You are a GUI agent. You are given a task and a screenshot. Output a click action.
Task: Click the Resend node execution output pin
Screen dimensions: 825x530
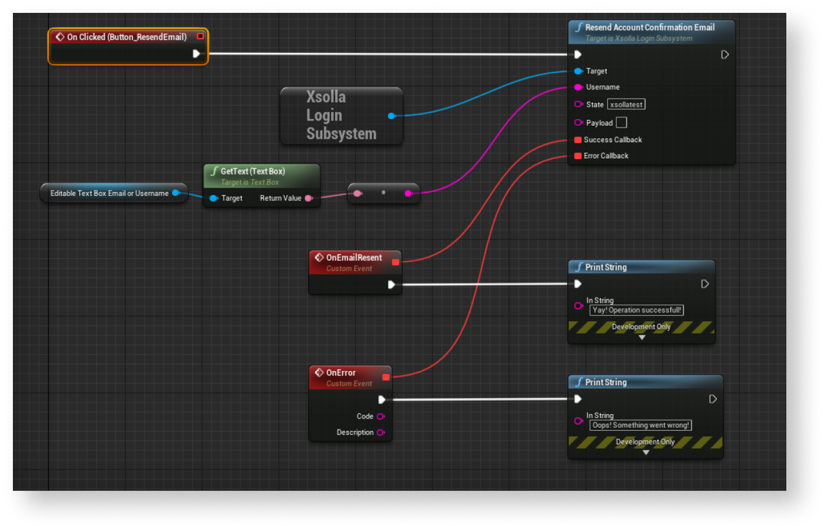(724, 55)
